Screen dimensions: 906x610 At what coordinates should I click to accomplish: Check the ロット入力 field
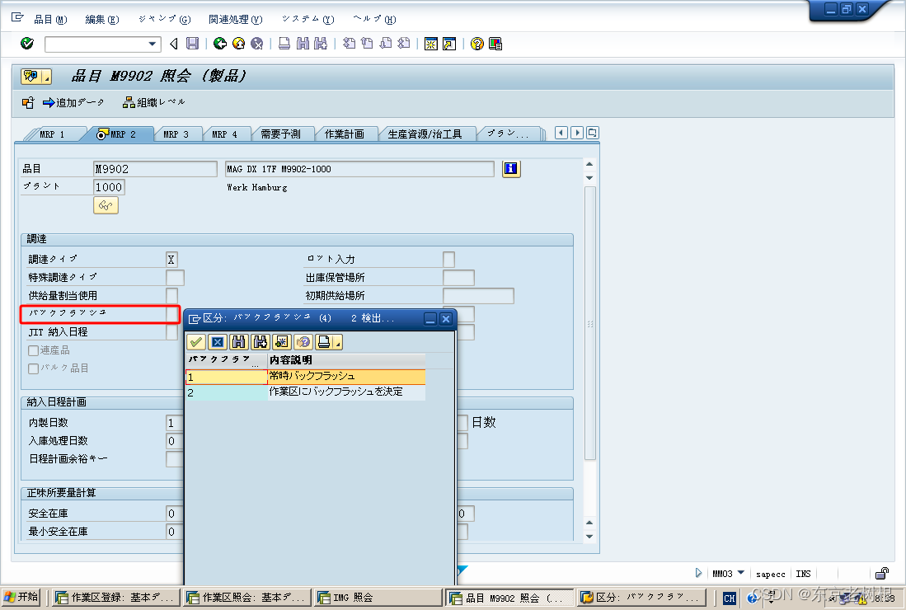(x=447, y=259)
